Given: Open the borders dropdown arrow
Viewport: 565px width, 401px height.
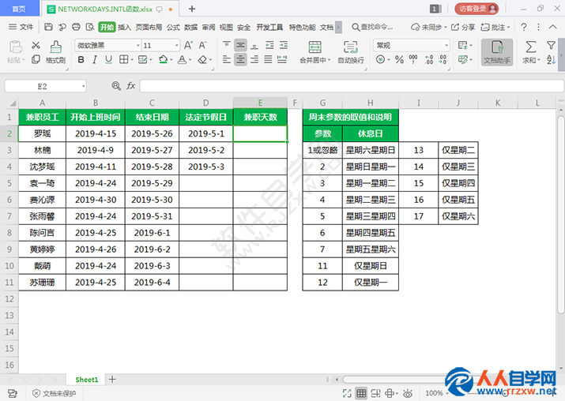Looking at the screenshot, I should [132, 60].
